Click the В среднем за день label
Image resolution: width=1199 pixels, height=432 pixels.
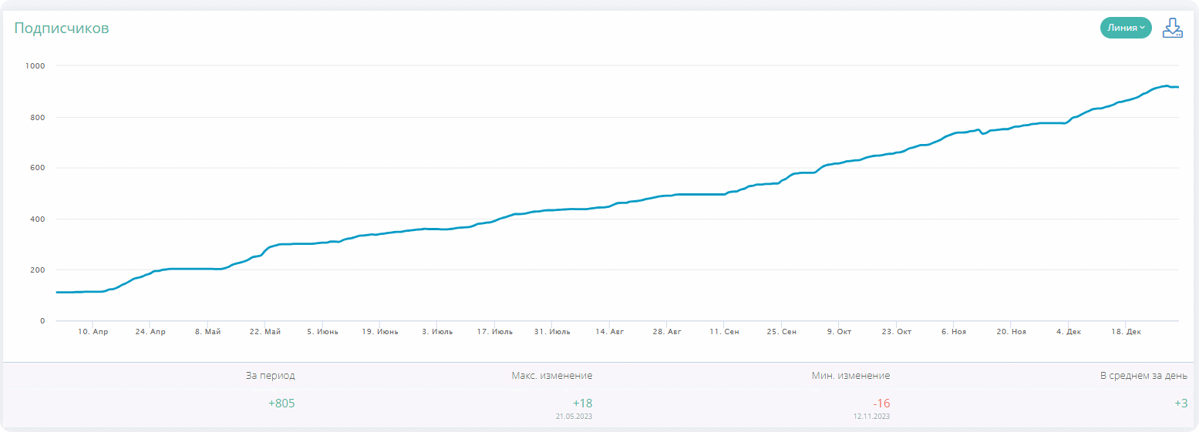[x=1143, y=376]
